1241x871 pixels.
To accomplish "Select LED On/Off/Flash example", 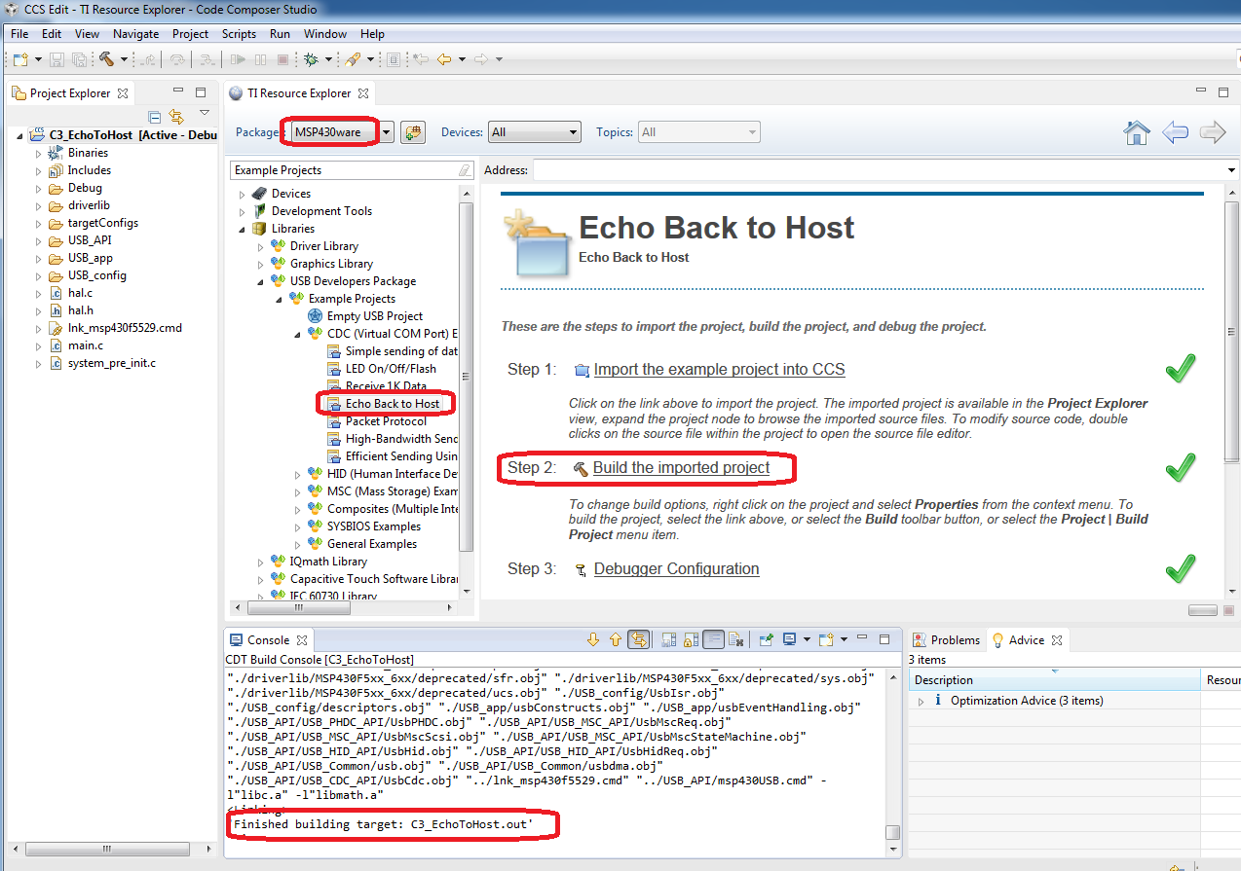I will pos(391,369).
